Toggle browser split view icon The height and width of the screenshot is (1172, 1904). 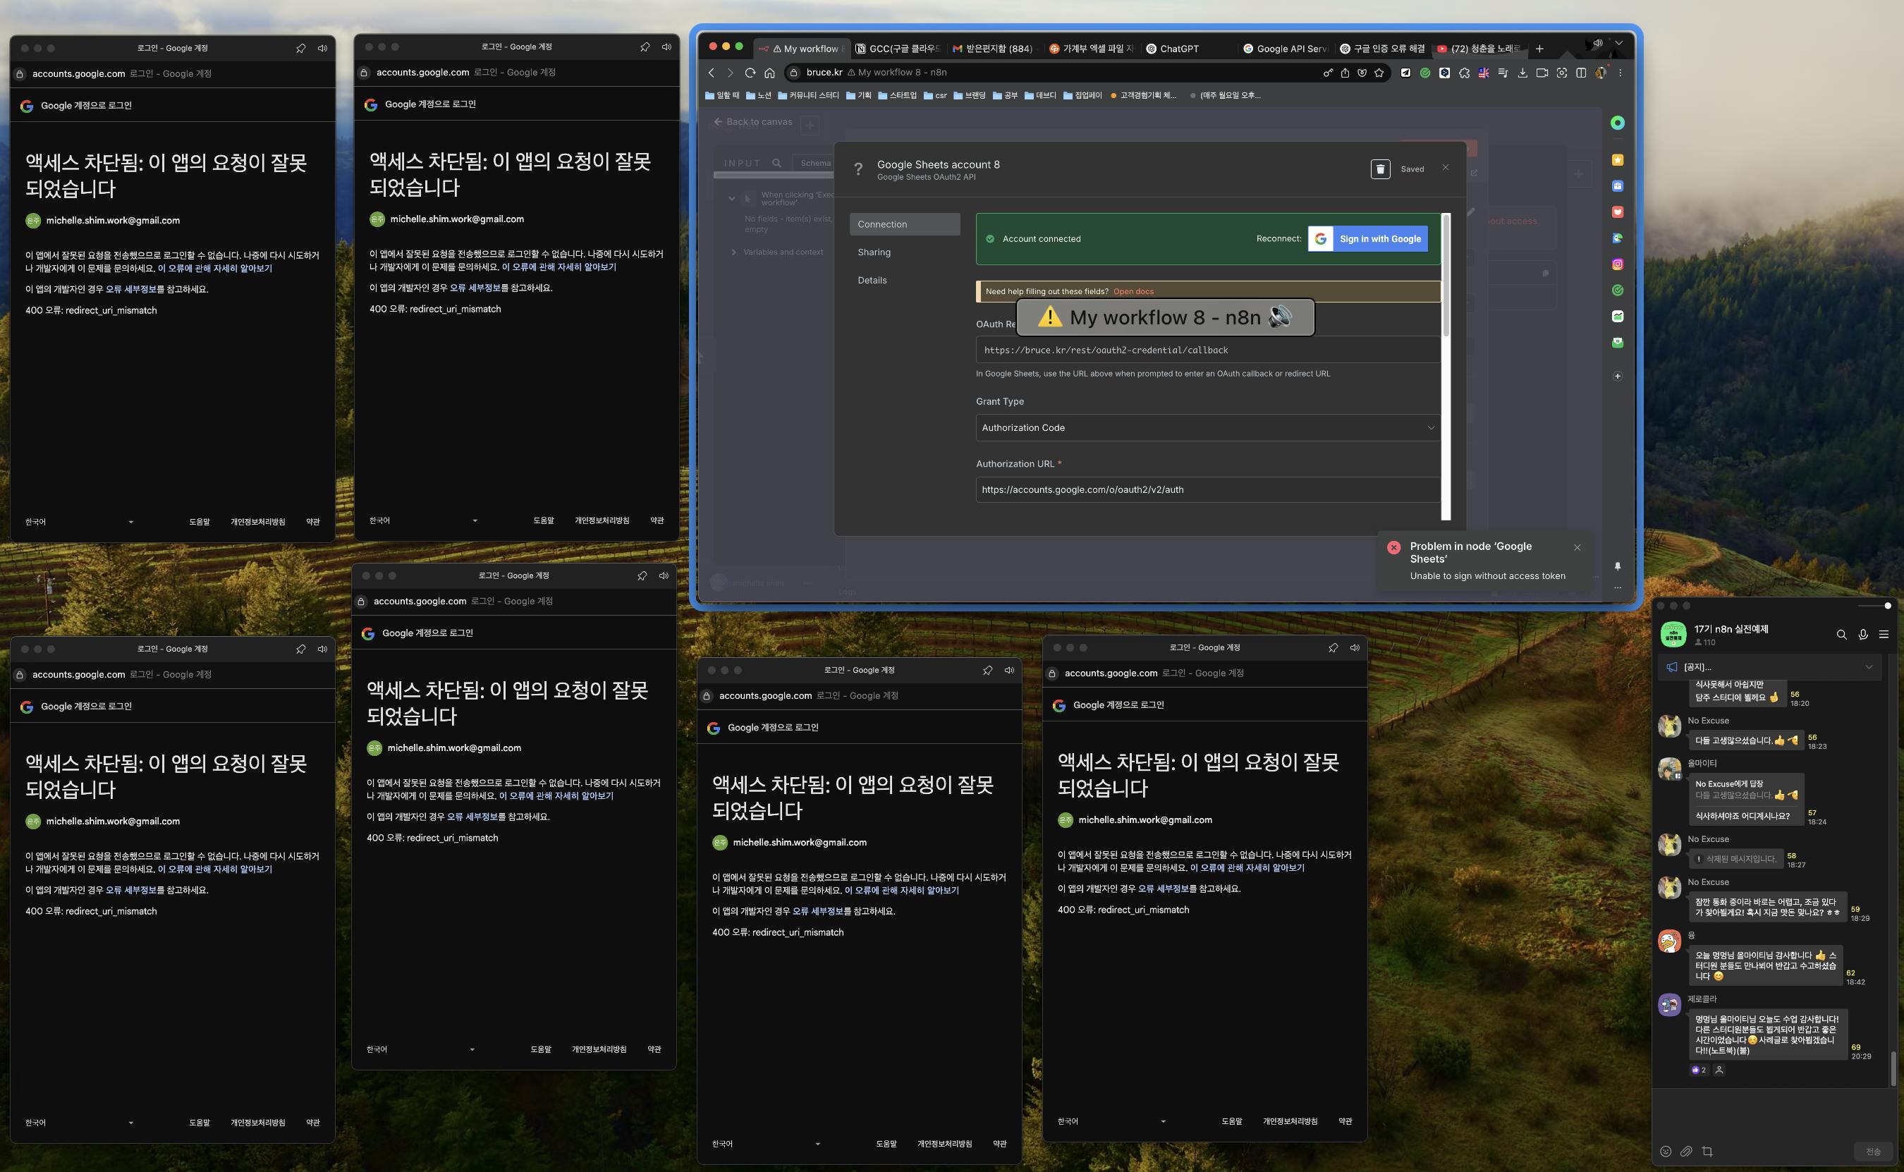1581,73
